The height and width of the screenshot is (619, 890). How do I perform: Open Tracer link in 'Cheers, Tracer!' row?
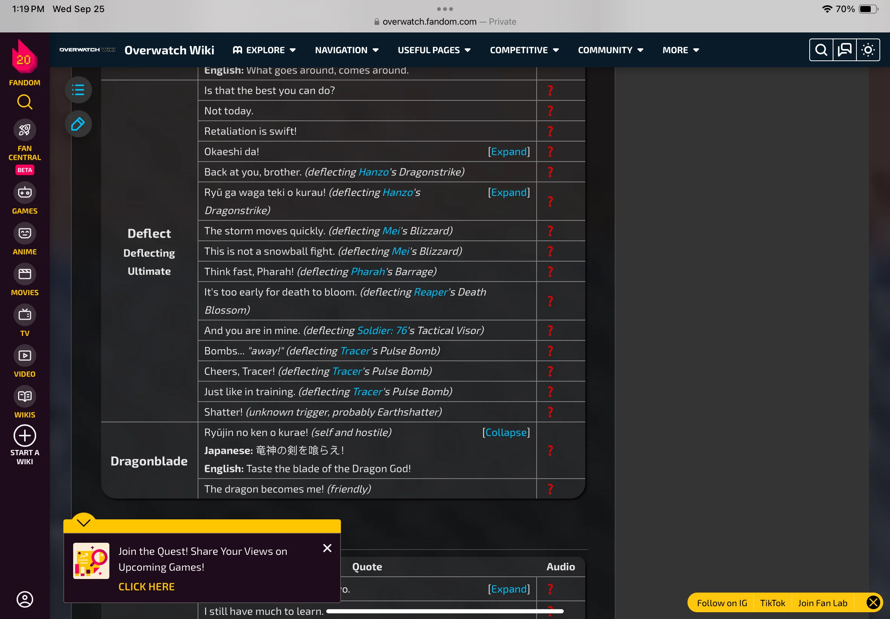point(348,371)
